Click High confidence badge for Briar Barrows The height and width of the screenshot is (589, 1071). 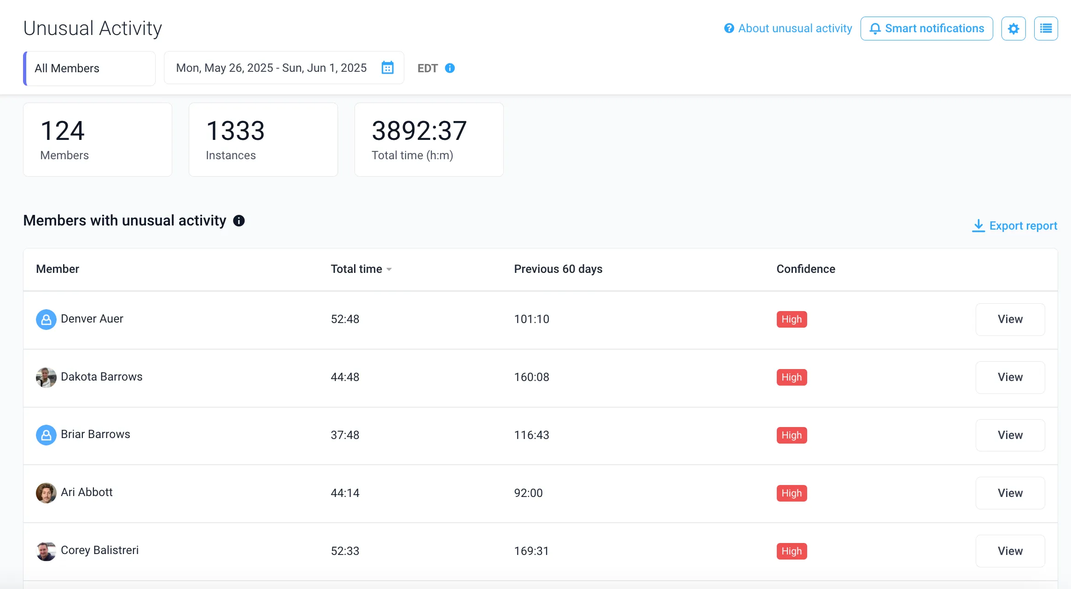[792, 435]
